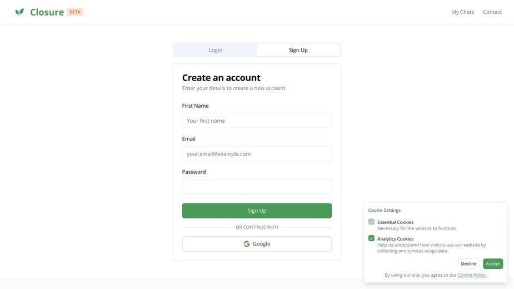Click the green Sign Up button
Image resolution: width=514 pixels, height=289 pixels.
257,211
